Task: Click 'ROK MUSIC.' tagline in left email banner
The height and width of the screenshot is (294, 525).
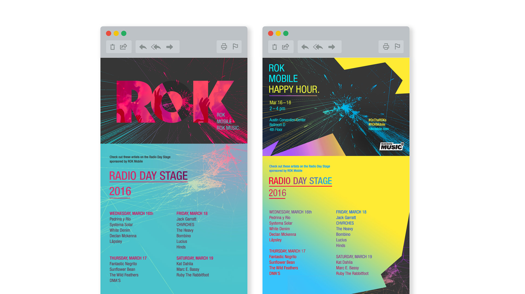Action: click(228, 128)
